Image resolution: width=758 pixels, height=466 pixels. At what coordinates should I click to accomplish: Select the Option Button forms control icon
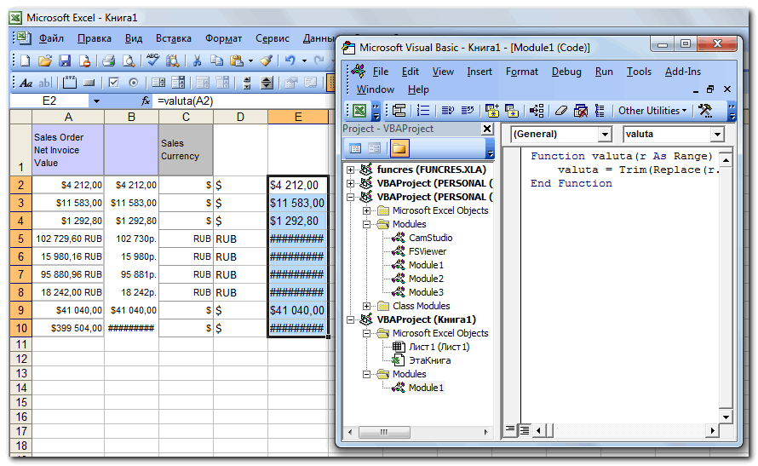coord(134,83)
